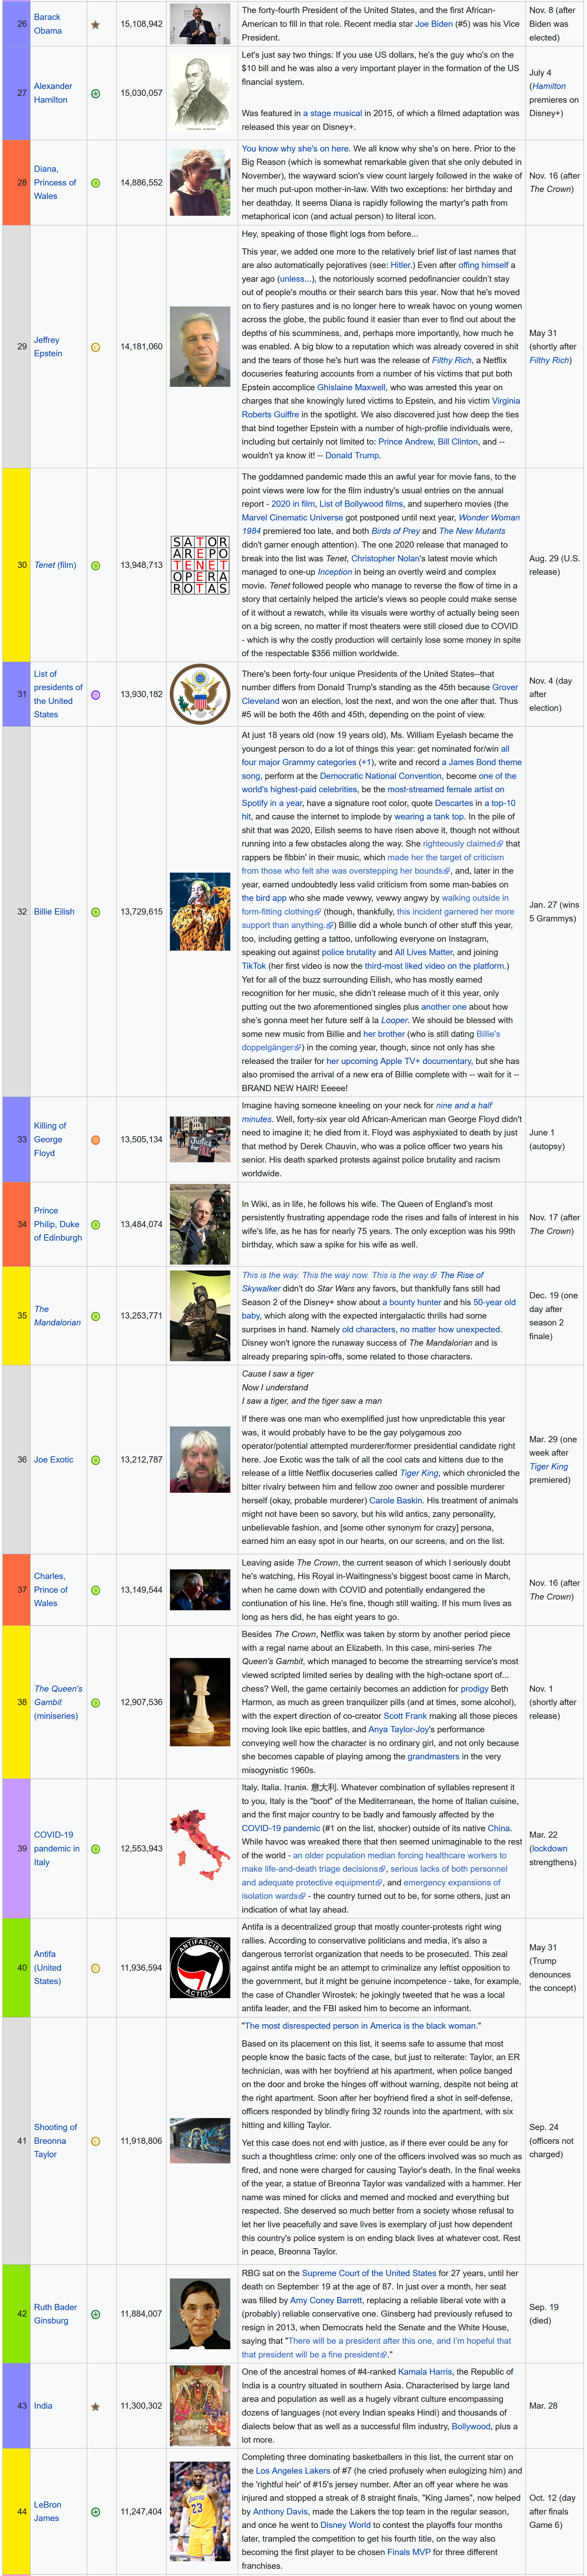Open the Ghislaine Maxwell link

[x=351, y=387]
